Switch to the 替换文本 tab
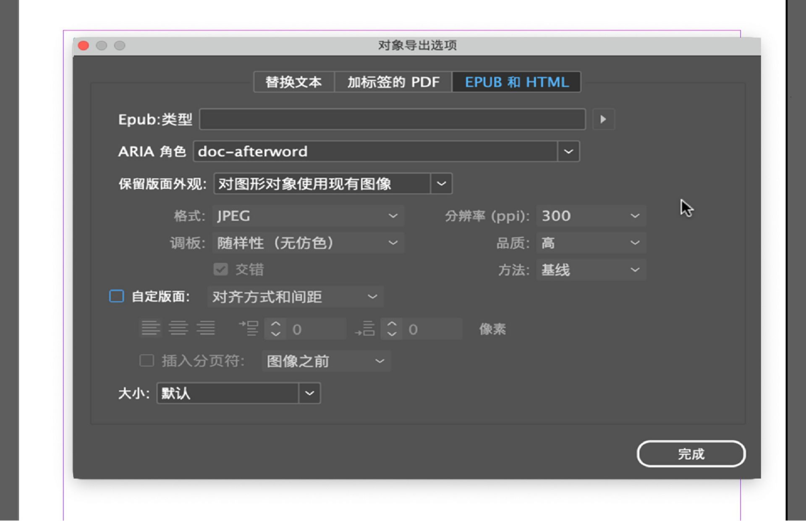This screenshot has height=521, width=806. (x=293, y=82)
